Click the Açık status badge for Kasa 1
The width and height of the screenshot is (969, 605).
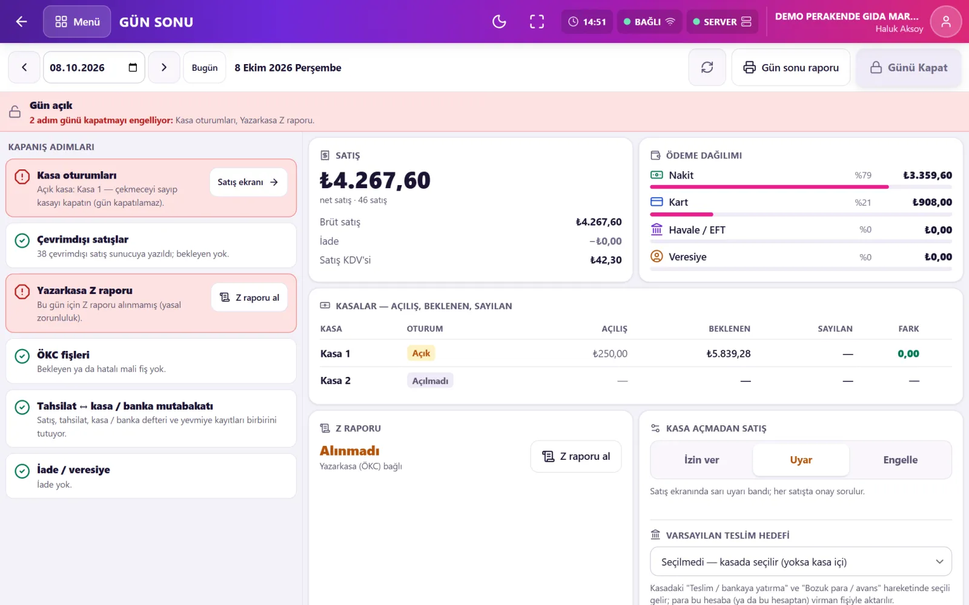(421, 353)
